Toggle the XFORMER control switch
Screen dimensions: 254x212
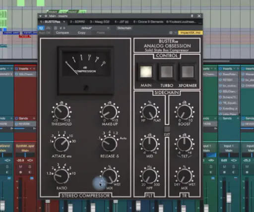coord(188,72)
